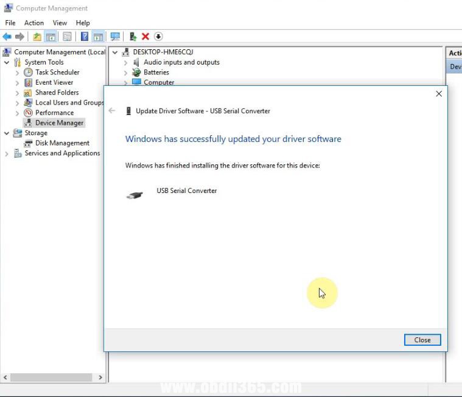Image resolution: width=462 pixels, height=397 pixels.
Task: Click left tree horizontal scrollbar thumb
Action: click(x=51, y=378)
